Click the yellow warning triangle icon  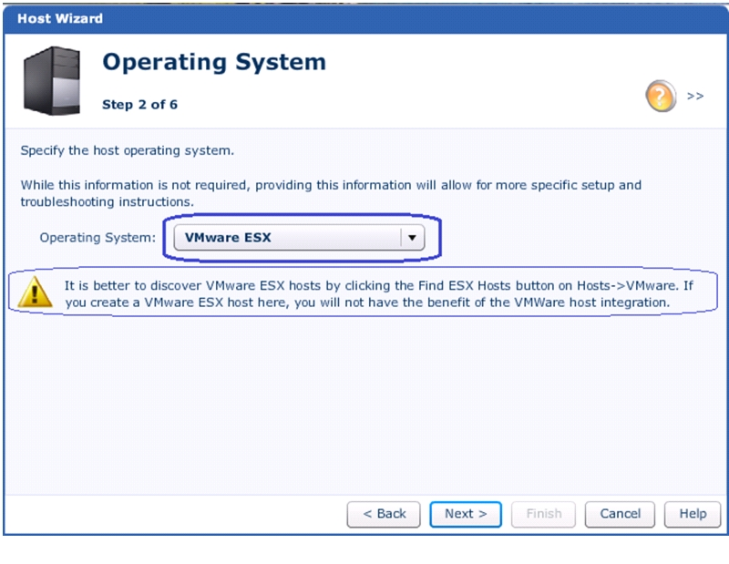[35, 292]
